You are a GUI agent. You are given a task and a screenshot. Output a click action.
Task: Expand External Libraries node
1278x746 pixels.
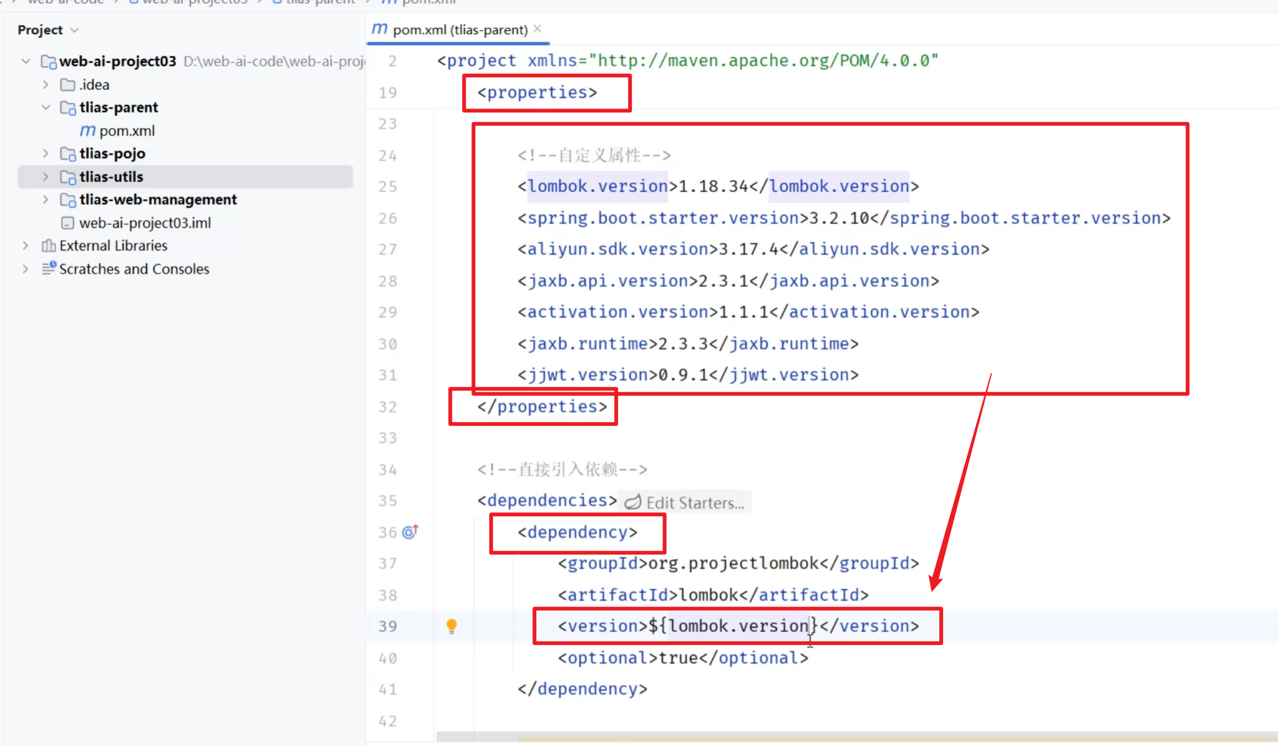[26, 246]
